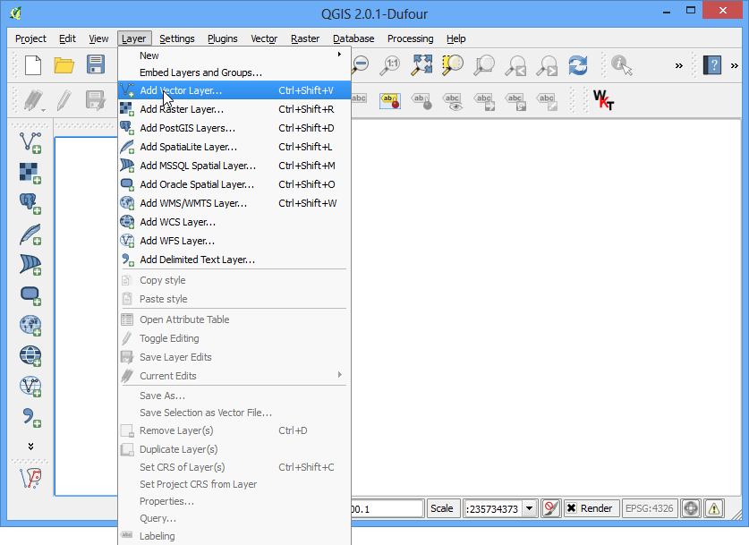Viewport: 749px width, 545px height.
Task: Open the Scale value dropdown arrow
Action: pyautogui.click(x=528, y=507)
